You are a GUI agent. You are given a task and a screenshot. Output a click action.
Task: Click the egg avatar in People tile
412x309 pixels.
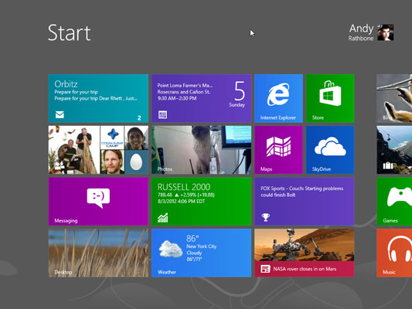[136, 161]
